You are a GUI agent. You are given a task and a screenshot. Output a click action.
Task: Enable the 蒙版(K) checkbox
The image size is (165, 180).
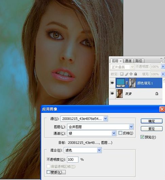click(48, 172)
